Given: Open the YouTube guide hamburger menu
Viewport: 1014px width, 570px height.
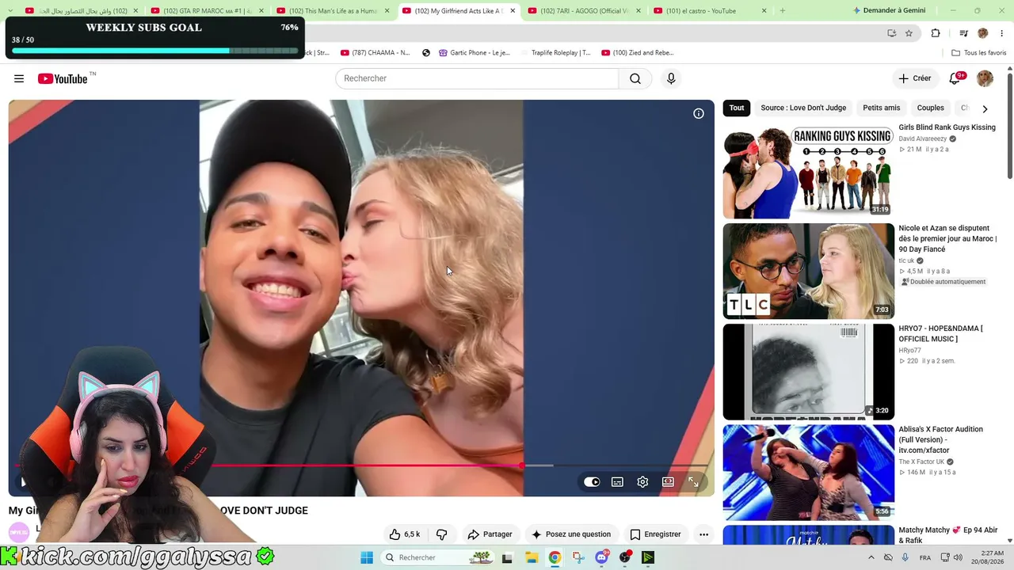Looking at the screenshot, I should click(19, 78).
